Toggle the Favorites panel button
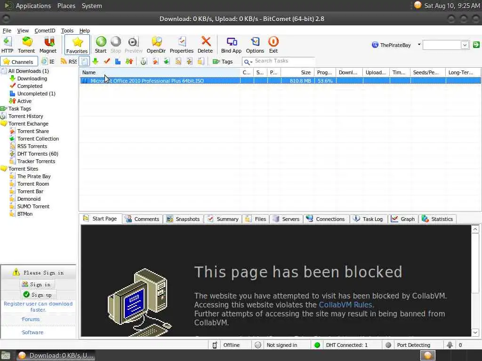The height and width of the screenshot is (361, 482). (x=77, y=45)
